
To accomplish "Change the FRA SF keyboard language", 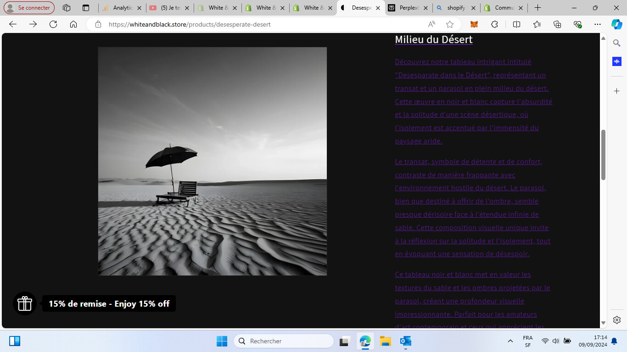I will click(x=528, y=341).
